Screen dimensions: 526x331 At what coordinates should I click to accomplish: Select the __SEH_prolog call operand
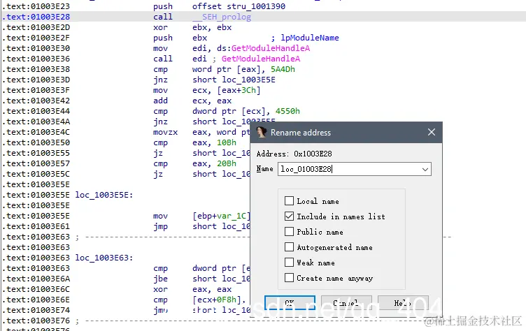click(222, 17)
